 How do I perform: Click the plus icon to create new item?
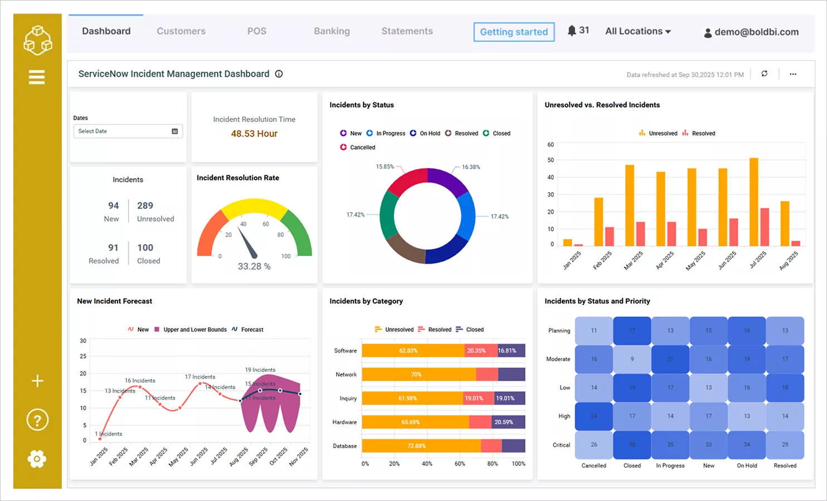pos(37,381)
